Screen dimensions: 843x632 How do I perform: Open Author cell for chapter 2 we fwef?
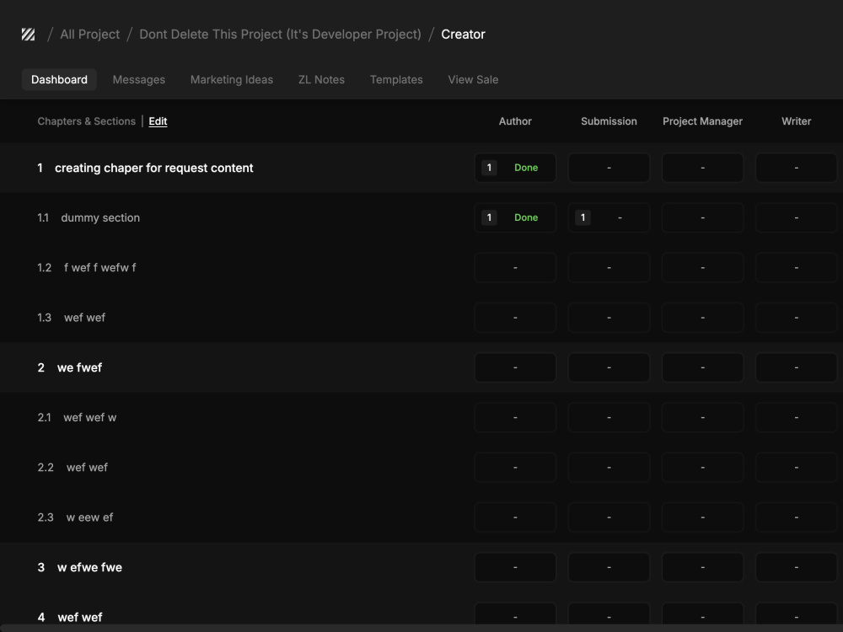pos(515,367)
